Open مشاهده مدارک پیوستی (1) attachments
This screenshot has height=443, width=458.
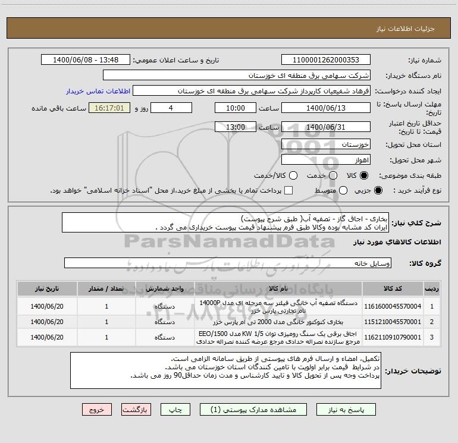[253, 410]
